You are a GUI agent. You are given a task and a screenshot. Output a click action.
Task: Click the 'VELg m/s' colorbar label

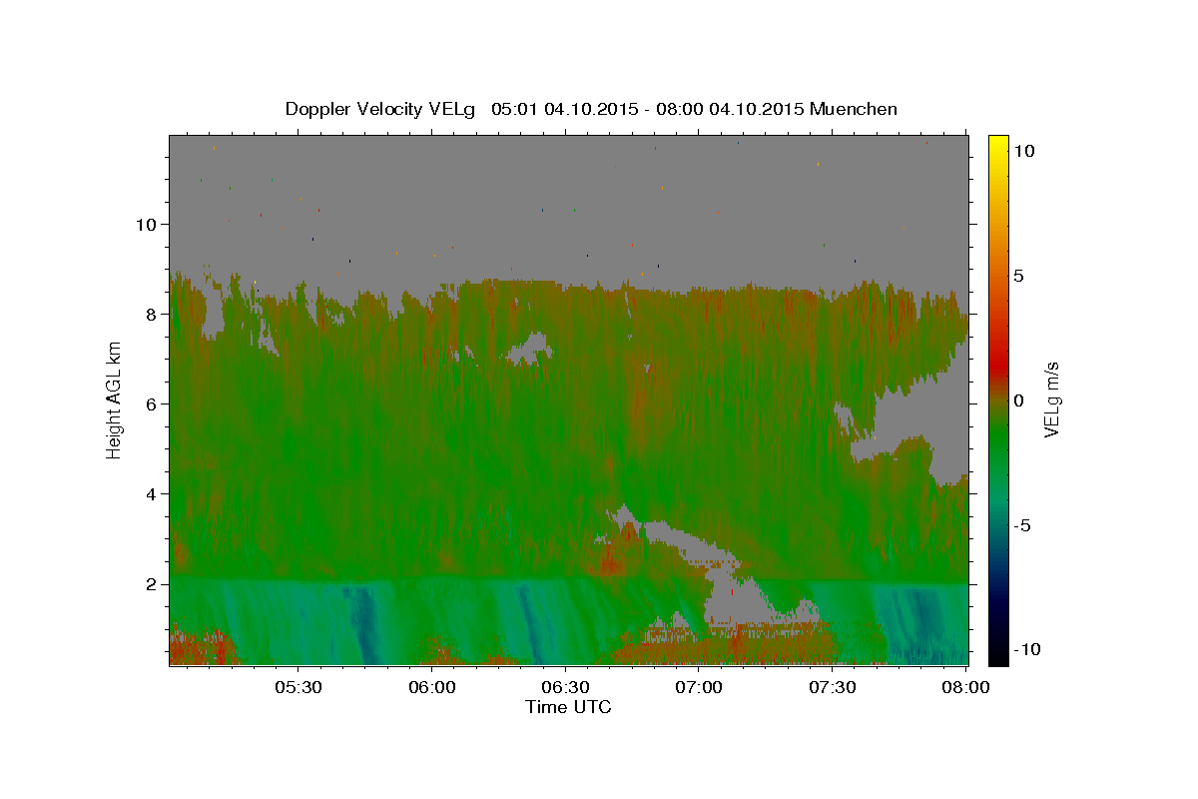pyautogui.click(x=1051, y=399)
